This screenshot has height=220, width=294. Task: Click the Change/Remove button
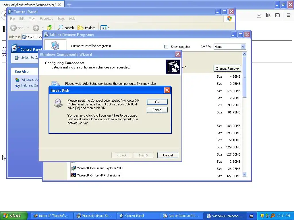227,68
